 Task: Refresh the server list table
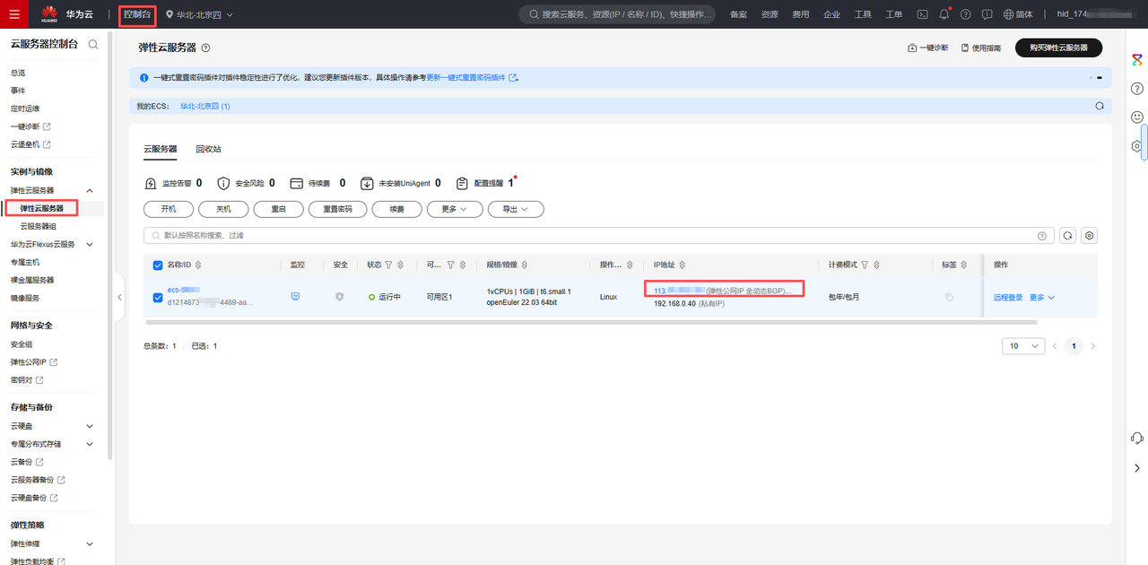1067,235
